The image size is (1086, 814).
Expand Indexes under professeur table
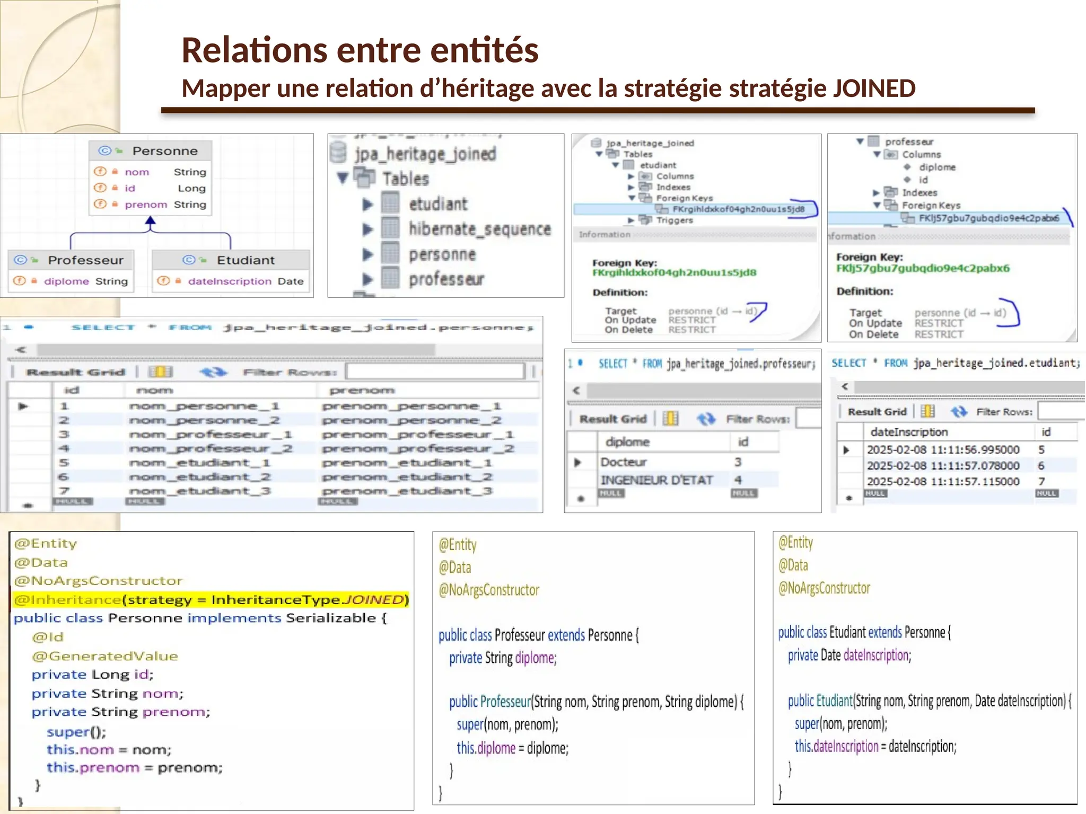877,192
